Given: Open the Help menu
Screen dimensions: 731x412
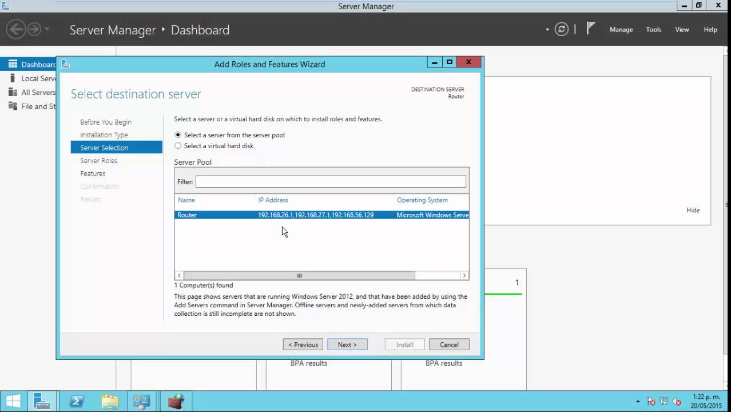Looking at the screenshot, I should pos(710,30).
